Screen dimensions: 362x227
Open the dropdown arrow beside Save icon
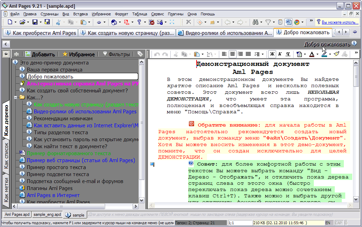pos(40,22)
